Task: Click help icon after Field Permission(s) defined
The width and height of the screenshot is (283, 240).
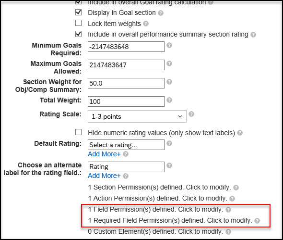Action: tap(228, 210)
